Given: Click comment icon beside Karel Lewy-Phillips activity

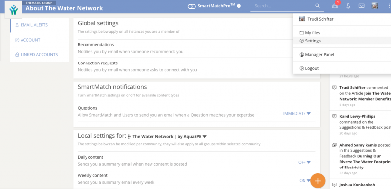Looking at the screenshot, I should [334, 116].
